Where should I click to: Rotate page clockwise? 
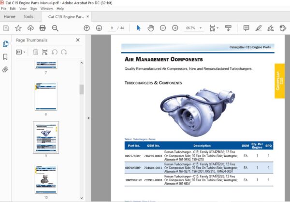pyautogui.click(x=64, y=52)
